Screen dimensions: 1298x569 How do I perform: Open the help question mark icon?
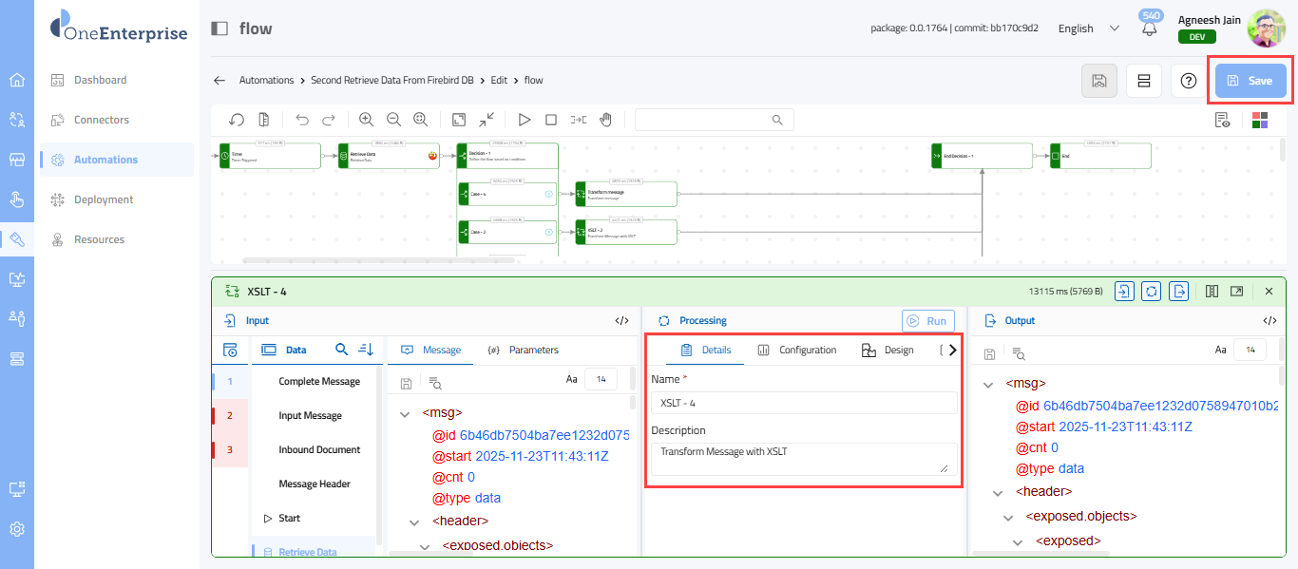click(1188, 81)
